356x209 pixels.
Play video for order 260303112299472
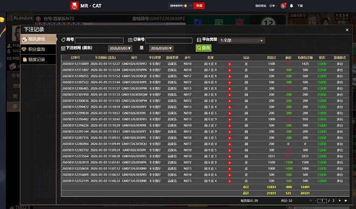230,107
